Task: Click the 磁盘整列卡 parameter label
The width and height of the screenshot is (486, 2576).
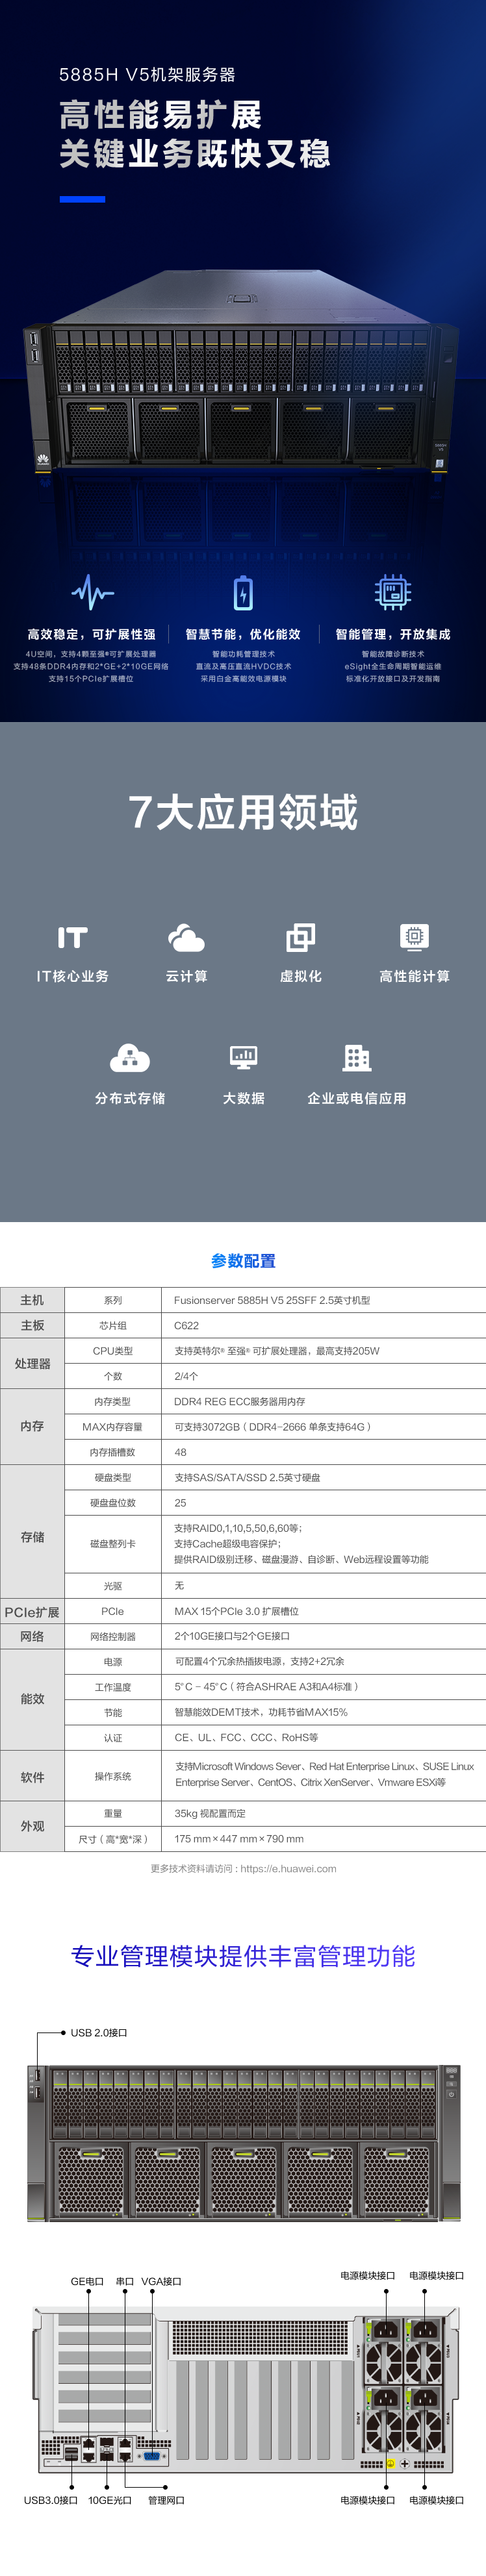Action: coord(113,1543)
